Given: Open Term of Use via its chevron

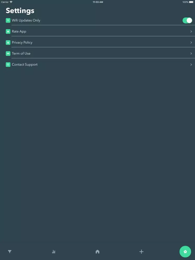Looking at the screenshot, I should tap(191, 53).
